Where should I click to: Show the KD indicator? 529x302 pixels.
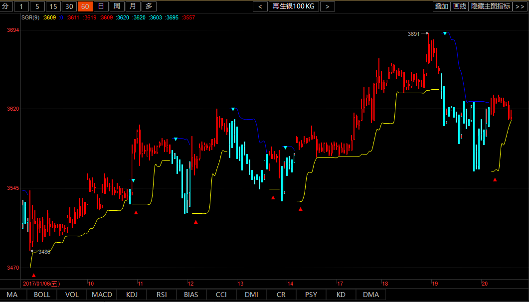pyautogui.click(x=341, y=295)
